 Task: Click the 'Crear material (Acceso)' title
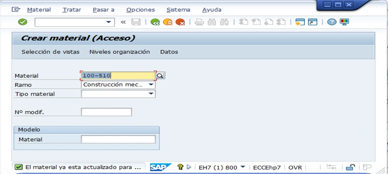pos(78,38)
